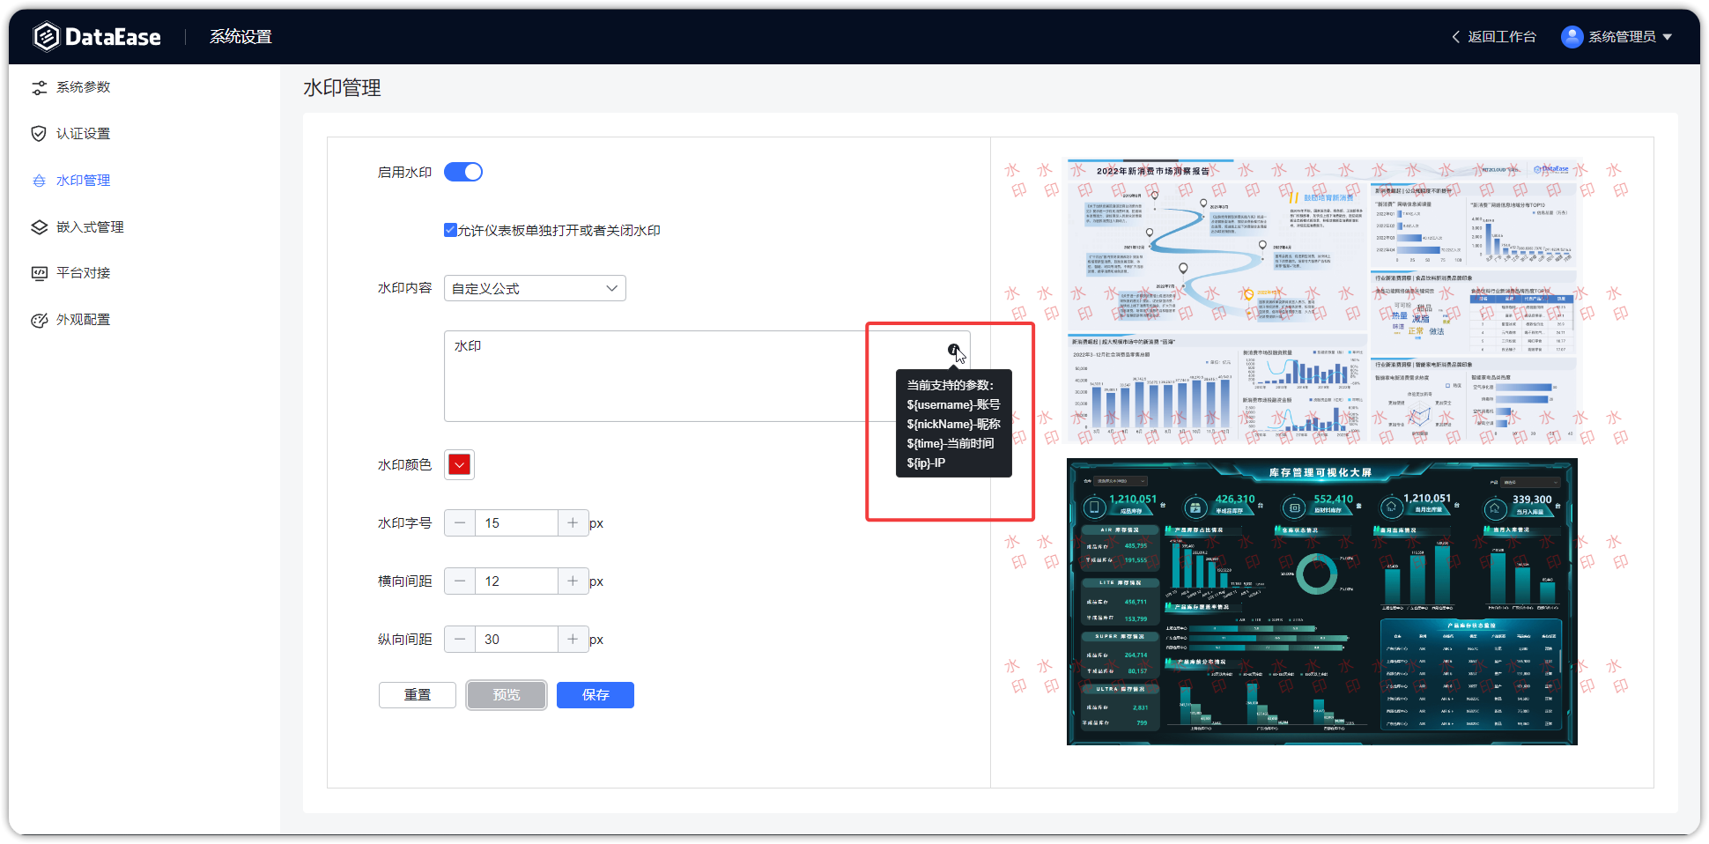Viewport: 1709px width, 844px height.
Task: Click the 预览 button
Action: point(507,695)
